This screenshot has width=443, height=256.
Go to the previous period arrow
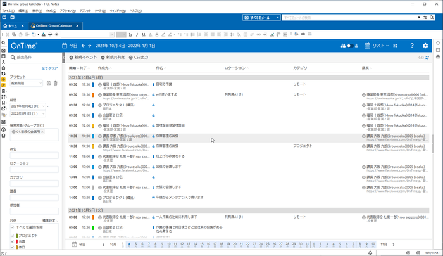(82, 46)
